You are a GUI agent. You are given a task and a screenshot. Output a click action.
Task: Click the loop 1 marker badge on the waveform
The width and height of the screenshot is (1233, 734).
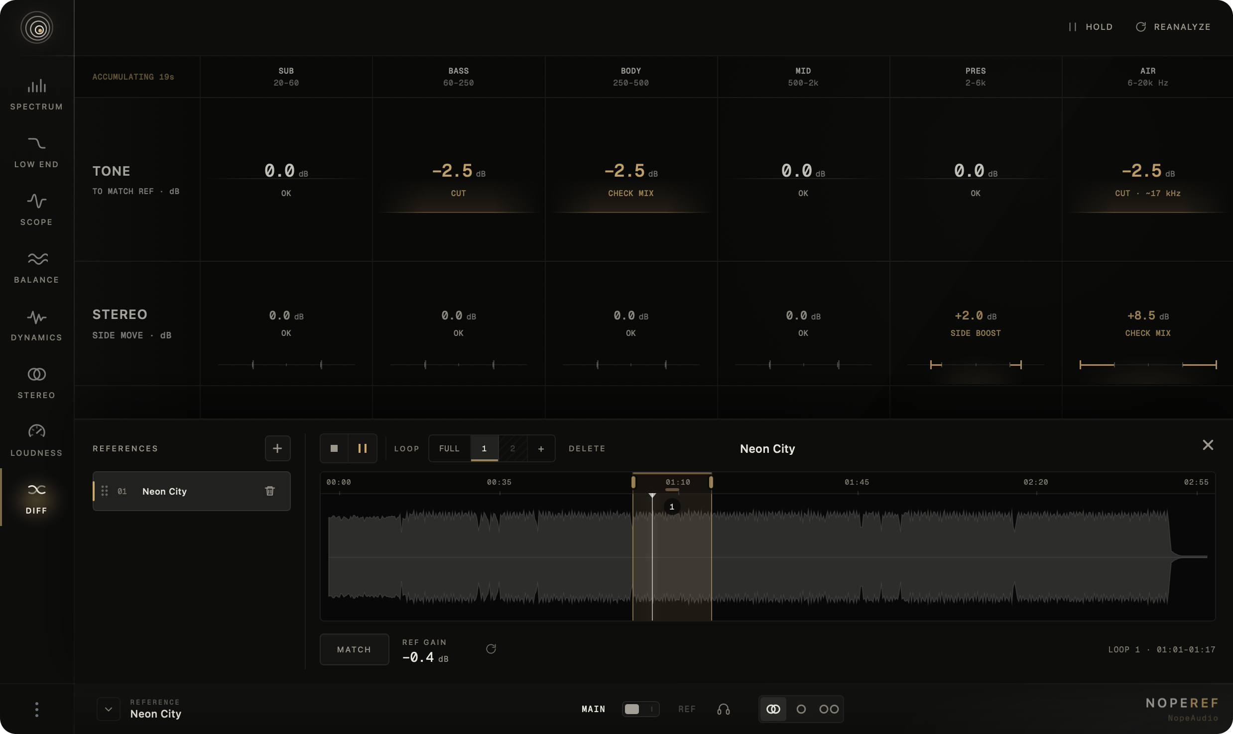click(672, 507)
